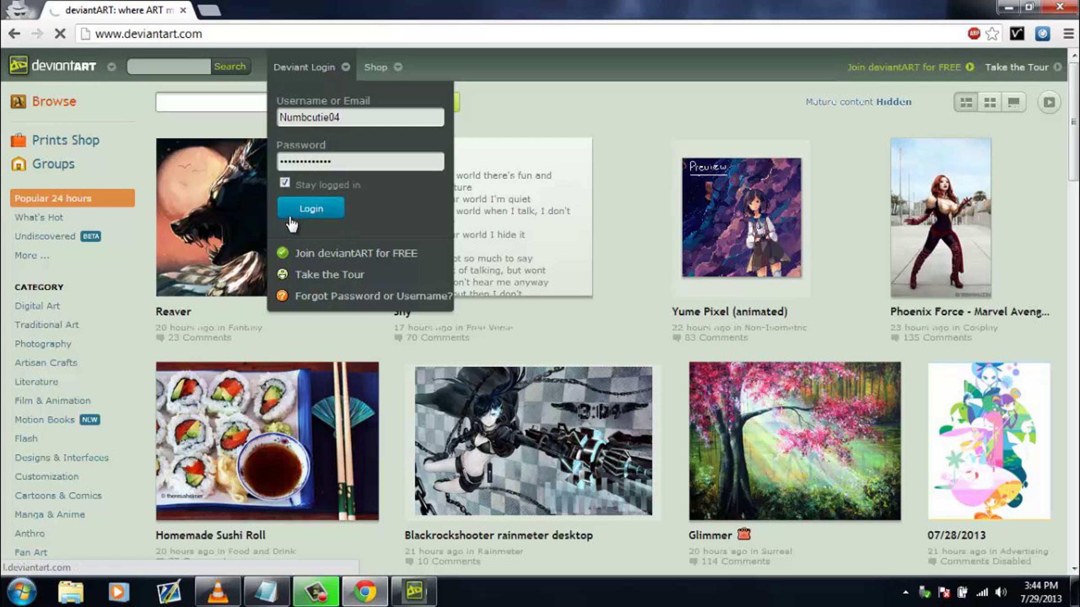Open the media player taskbar icon
This screenshot has height=607, width=1080.
click(119, 592)
